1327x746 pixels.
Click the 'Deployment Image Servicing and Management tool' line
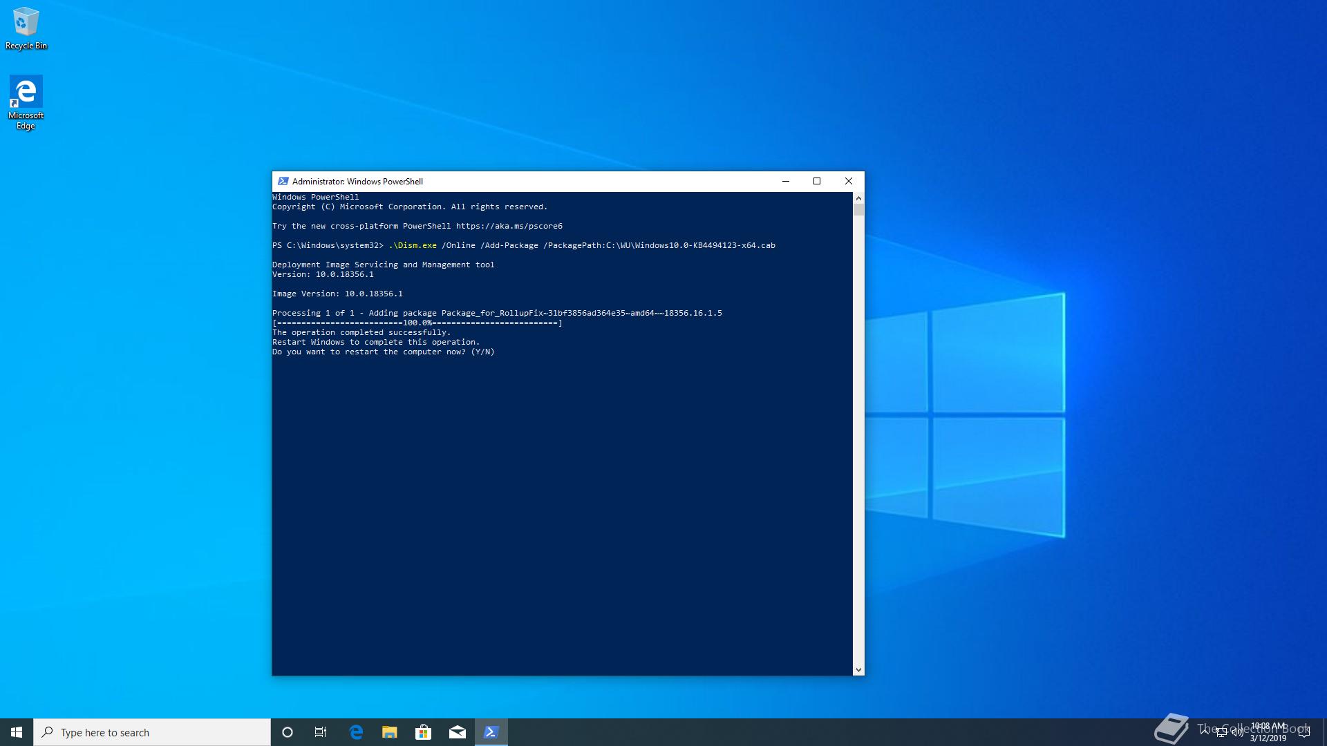(x=383, y=265)
